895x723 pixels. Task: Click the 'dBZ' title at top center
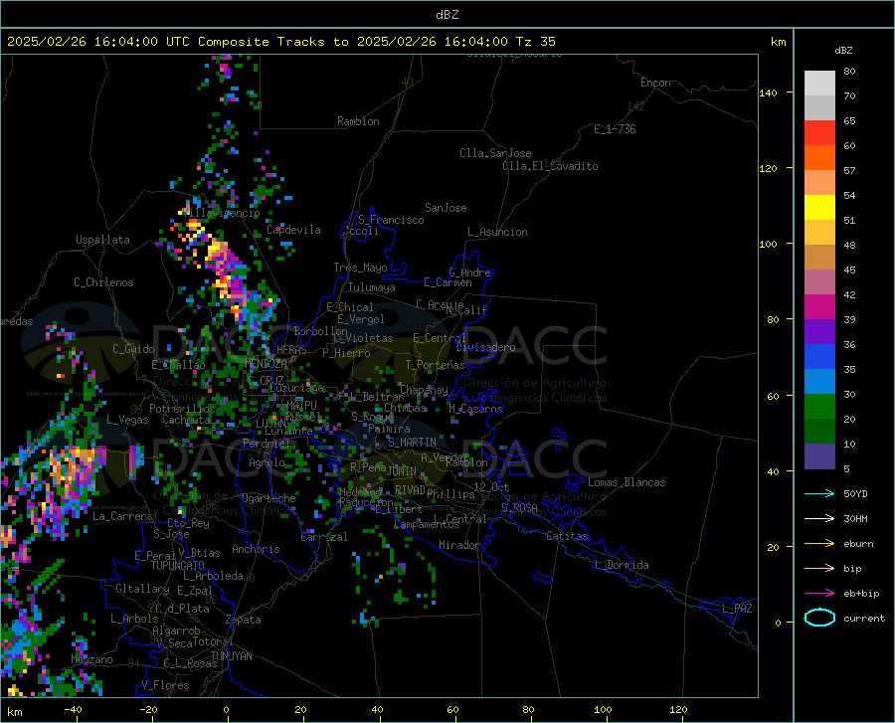pos(447,15)
